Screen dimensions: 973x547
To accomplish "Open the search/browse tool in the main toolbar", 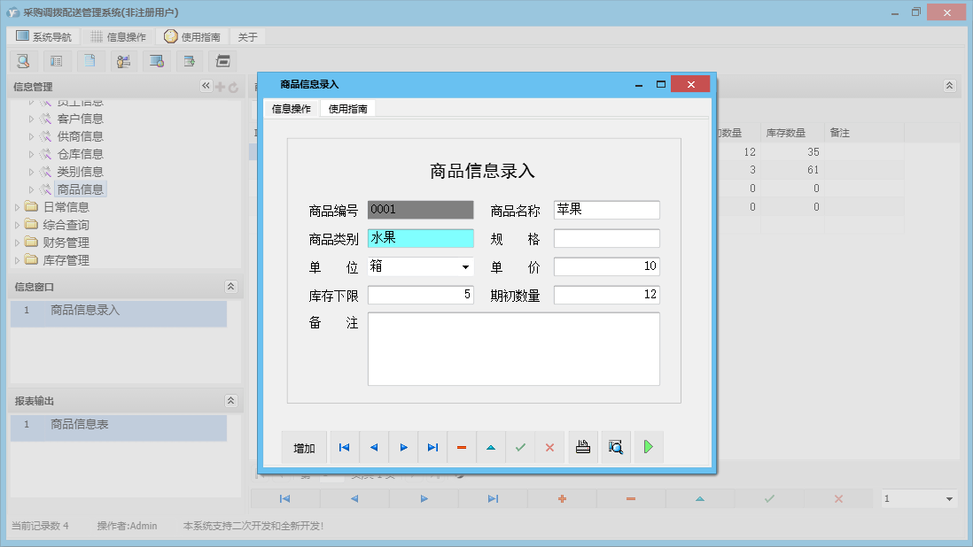I will (x=23, y=60).
